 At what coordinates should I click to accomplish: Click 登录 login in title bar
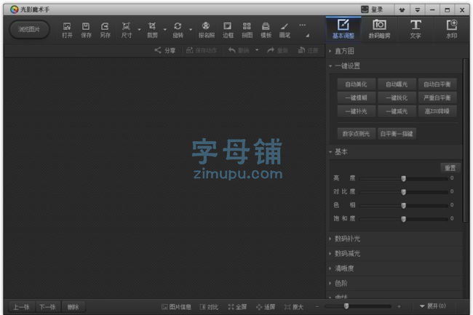point(373,9)
